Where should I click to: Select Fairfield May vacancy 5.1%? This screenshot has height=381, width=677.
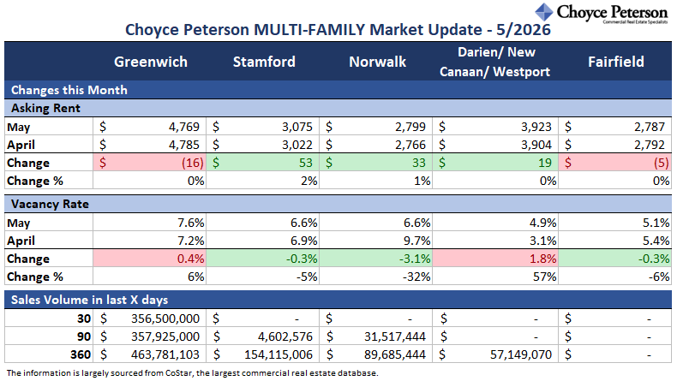click(x=615, y=223)
